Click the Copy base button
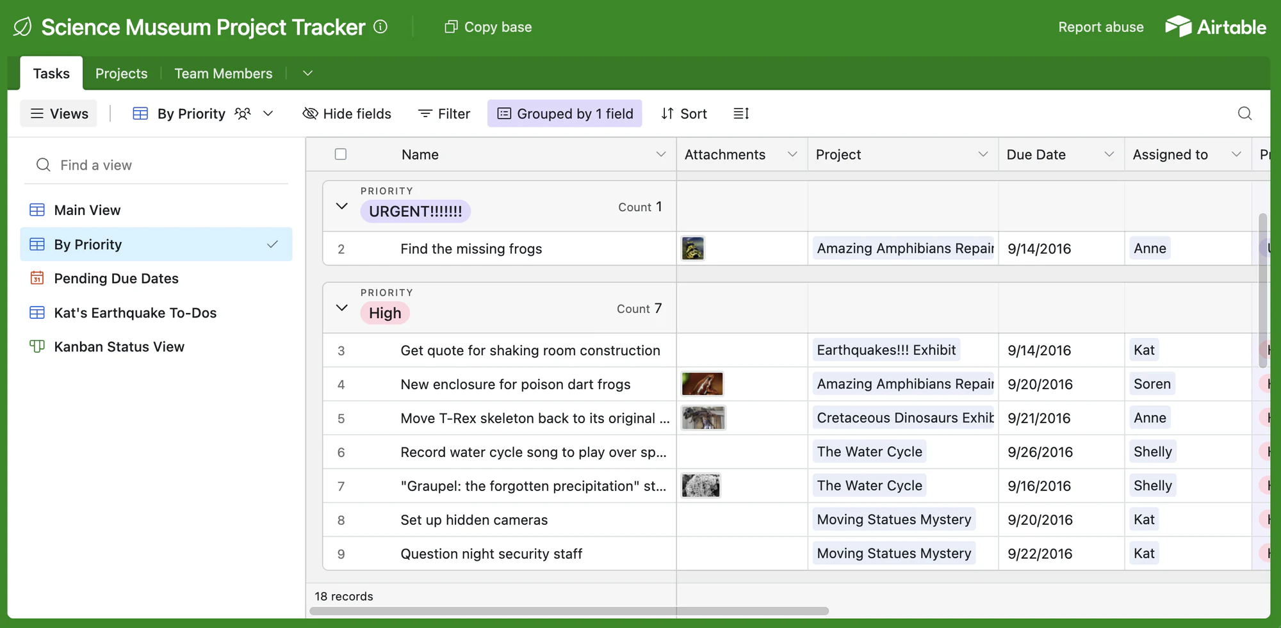This screenshot has height=628, width=1281. 488,27
